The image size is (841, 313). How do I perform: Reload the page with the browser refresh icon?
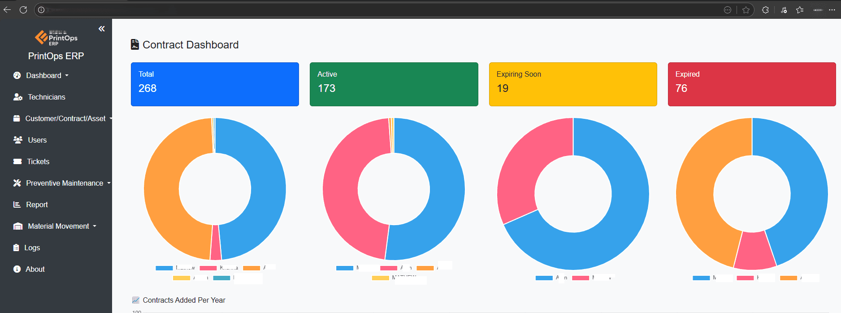pos(23,9)
